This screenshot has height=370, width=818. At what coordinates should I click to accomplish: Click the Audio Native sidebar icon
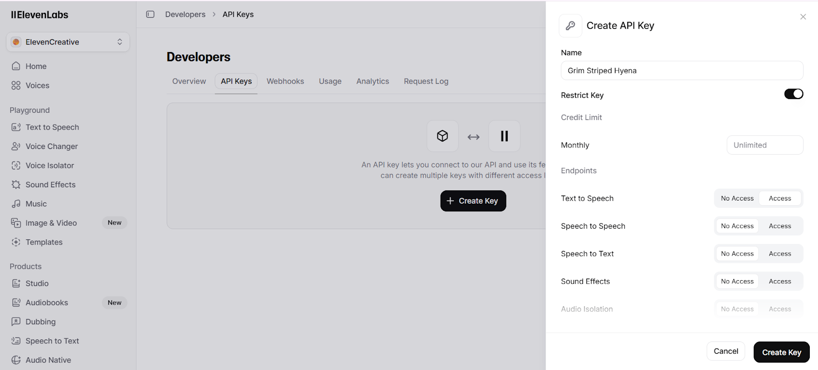(x=16, y=360)
